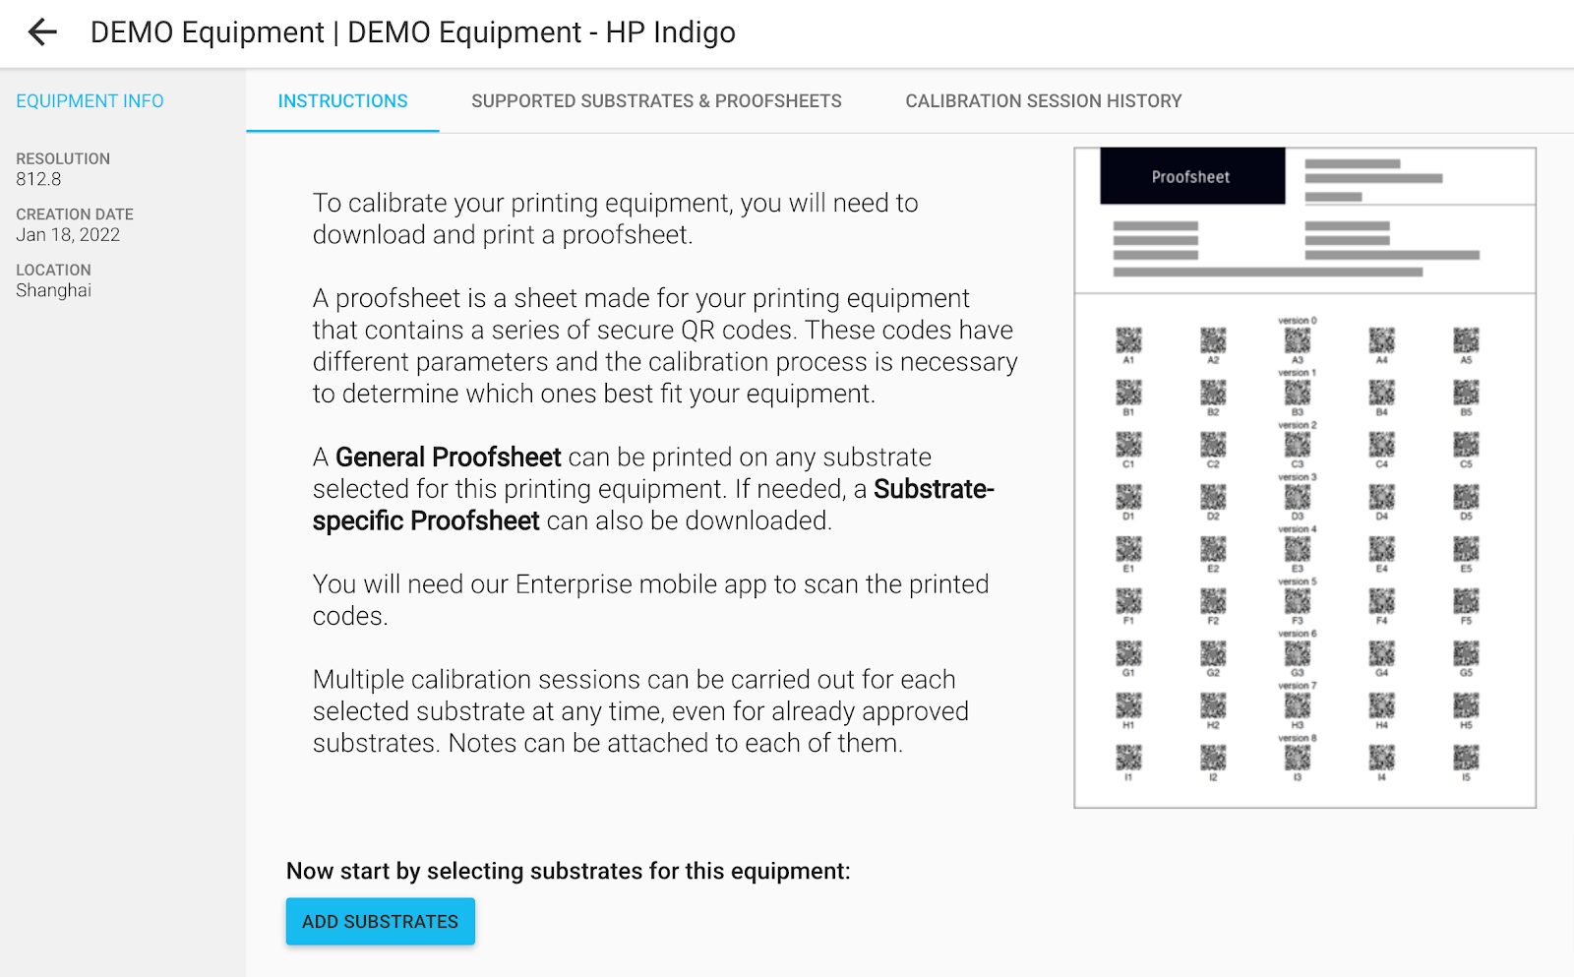Select the Equipment Info heading
Viewport: 1574px width, 977px height.
tap(90, 101)
